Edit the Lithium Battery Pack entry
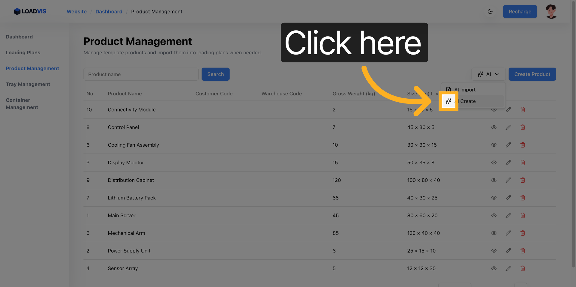576x287 pixels. [508, 198]
